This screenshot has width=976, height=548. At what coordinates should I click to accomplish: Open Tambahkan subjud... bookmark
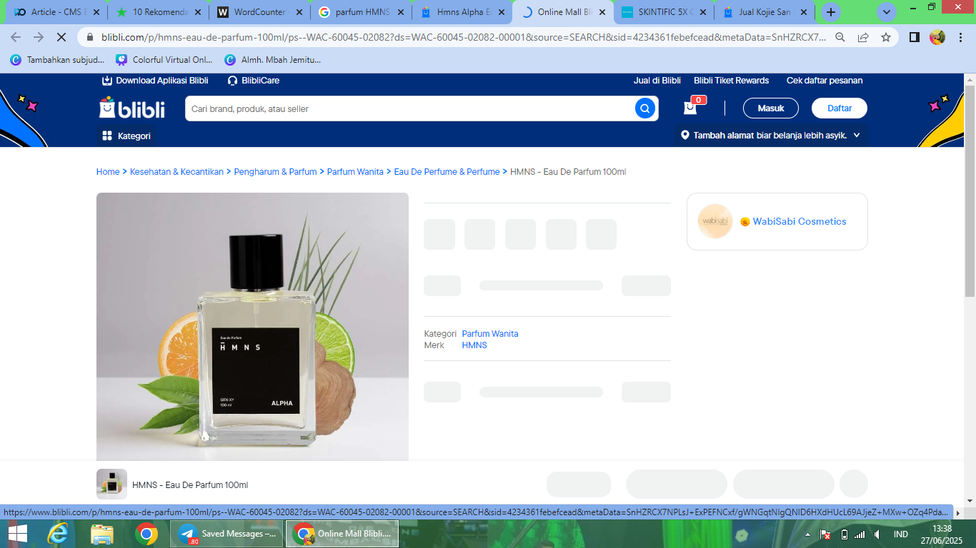tap(58, 60)
